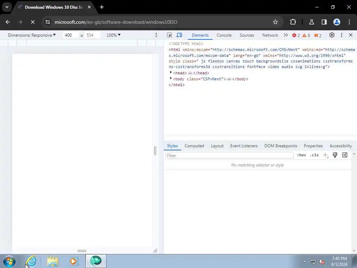
Task: Open the Accessibility tab
Action: [x=341, y=146]
